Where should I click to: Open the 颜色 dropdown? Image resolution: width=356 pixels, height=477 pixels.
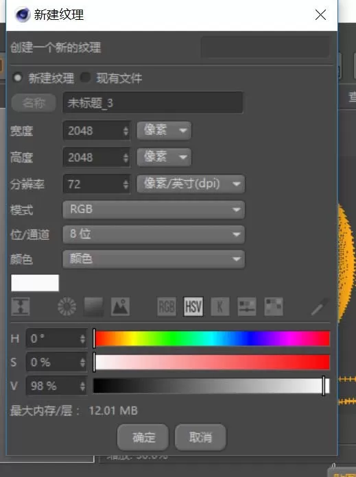[x=154, y=259]
